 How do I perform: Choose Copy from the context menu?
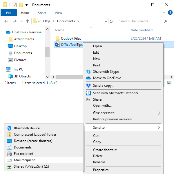point(123,142)
